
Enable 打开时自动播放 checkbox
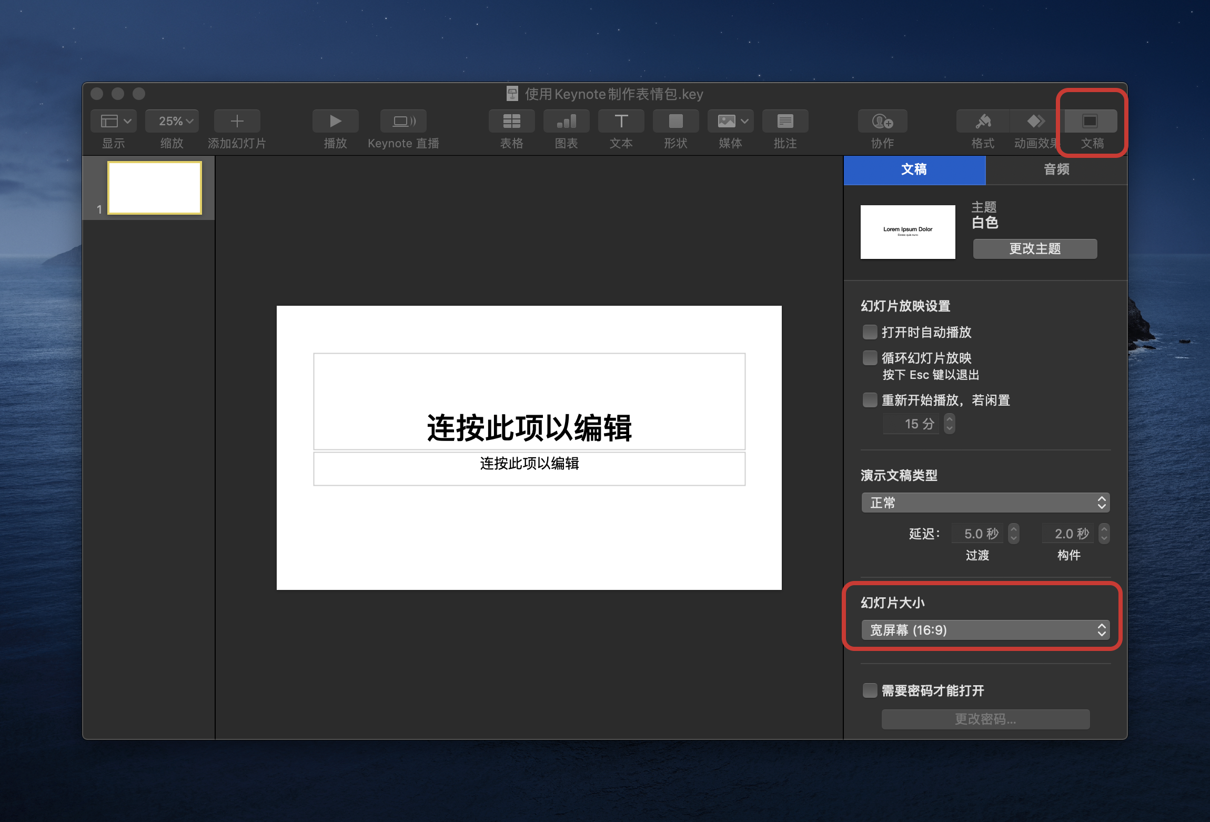[x=870, y=332]
